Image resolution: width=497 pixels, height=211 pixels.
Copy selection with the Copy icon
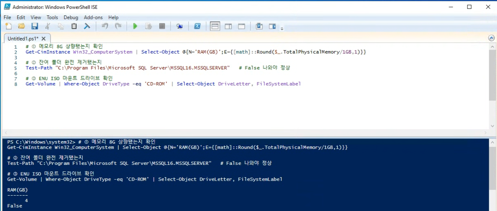coord(61,26)
